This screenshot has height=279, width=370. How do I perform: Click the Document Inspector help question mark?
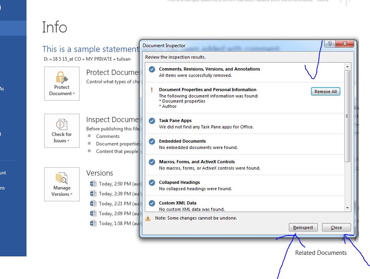[x=330, y=44]
